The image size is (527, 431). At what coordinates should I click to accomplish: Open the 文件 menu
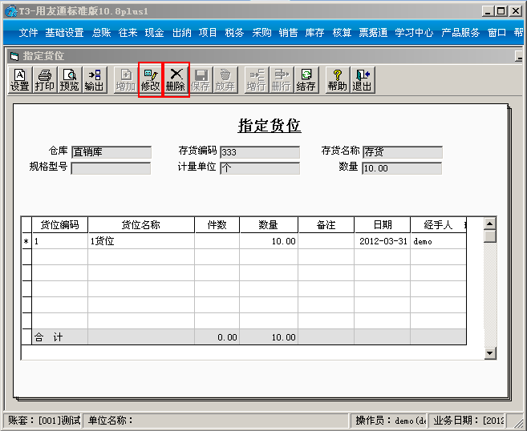[28, 33]
